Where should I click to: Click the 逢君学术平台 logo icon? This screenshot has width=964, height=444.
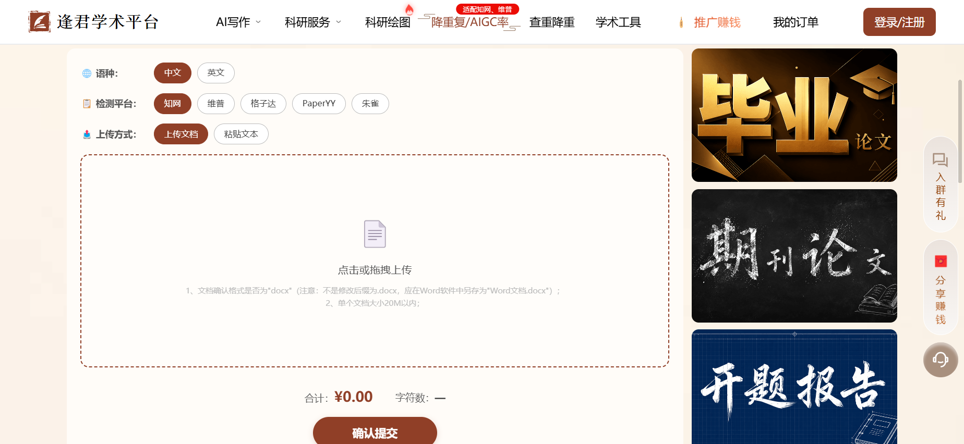40,22
